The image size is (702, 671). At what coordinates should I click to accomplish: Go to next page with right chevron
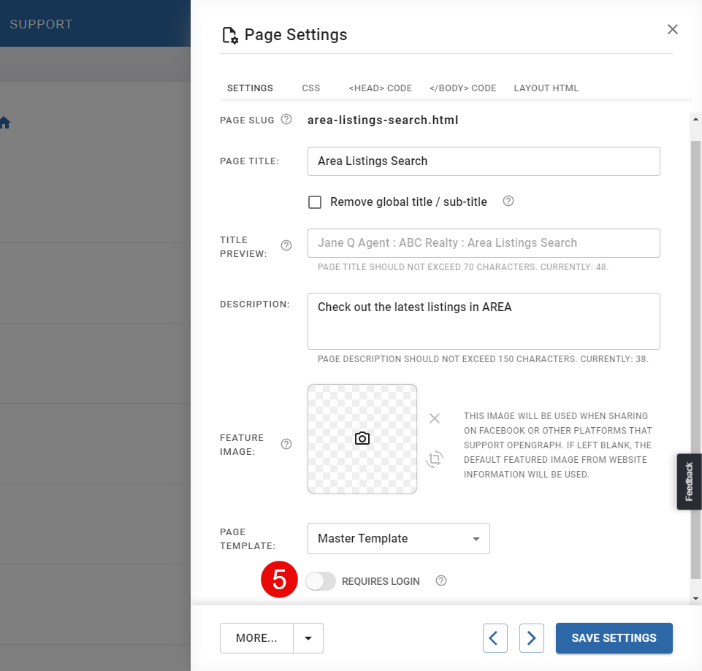pyautogui.click(x=532, y=638)
